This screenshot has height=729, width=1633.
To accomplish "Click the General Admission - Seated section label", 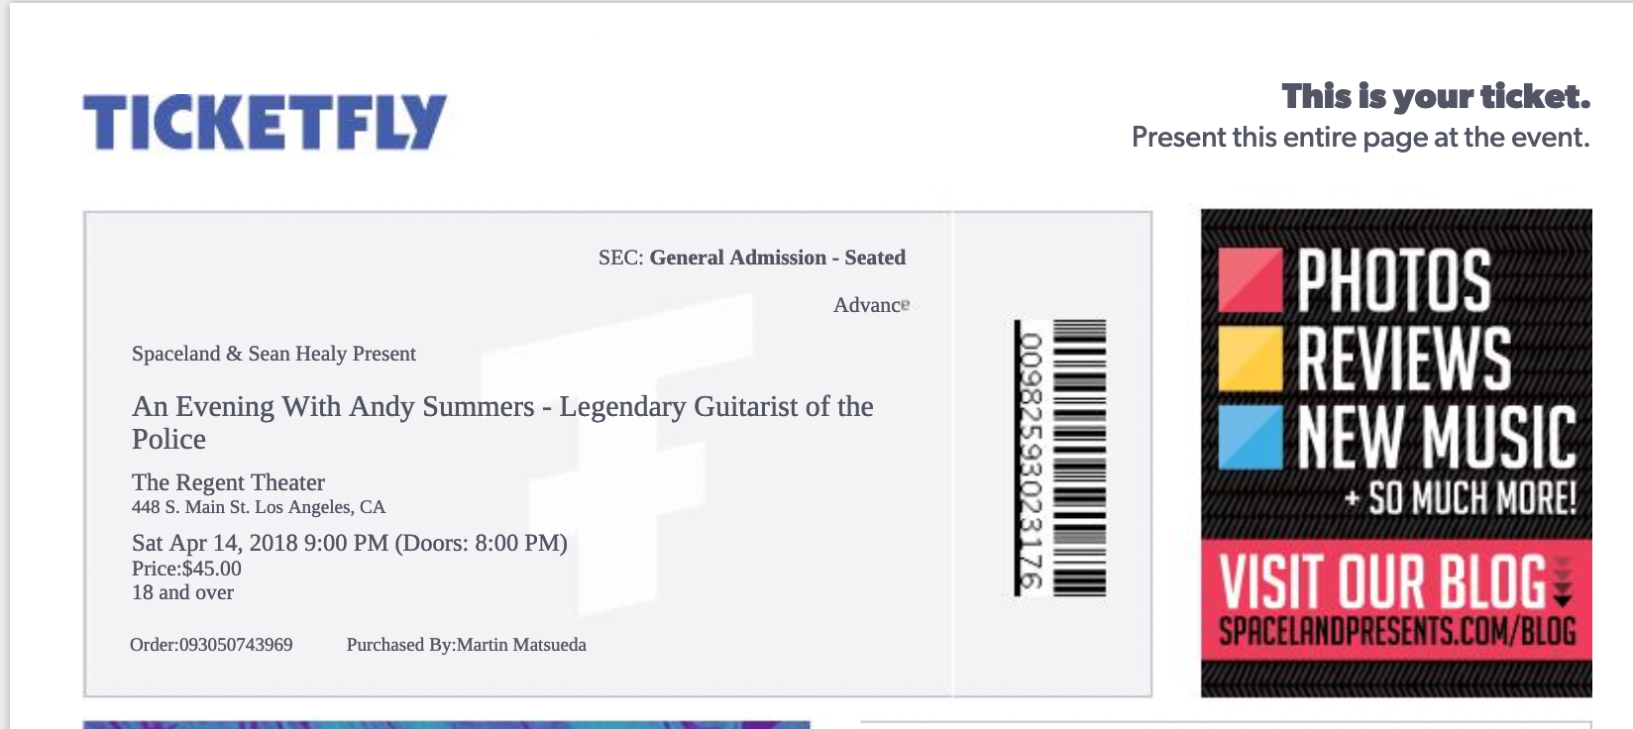I will (777, 258).
